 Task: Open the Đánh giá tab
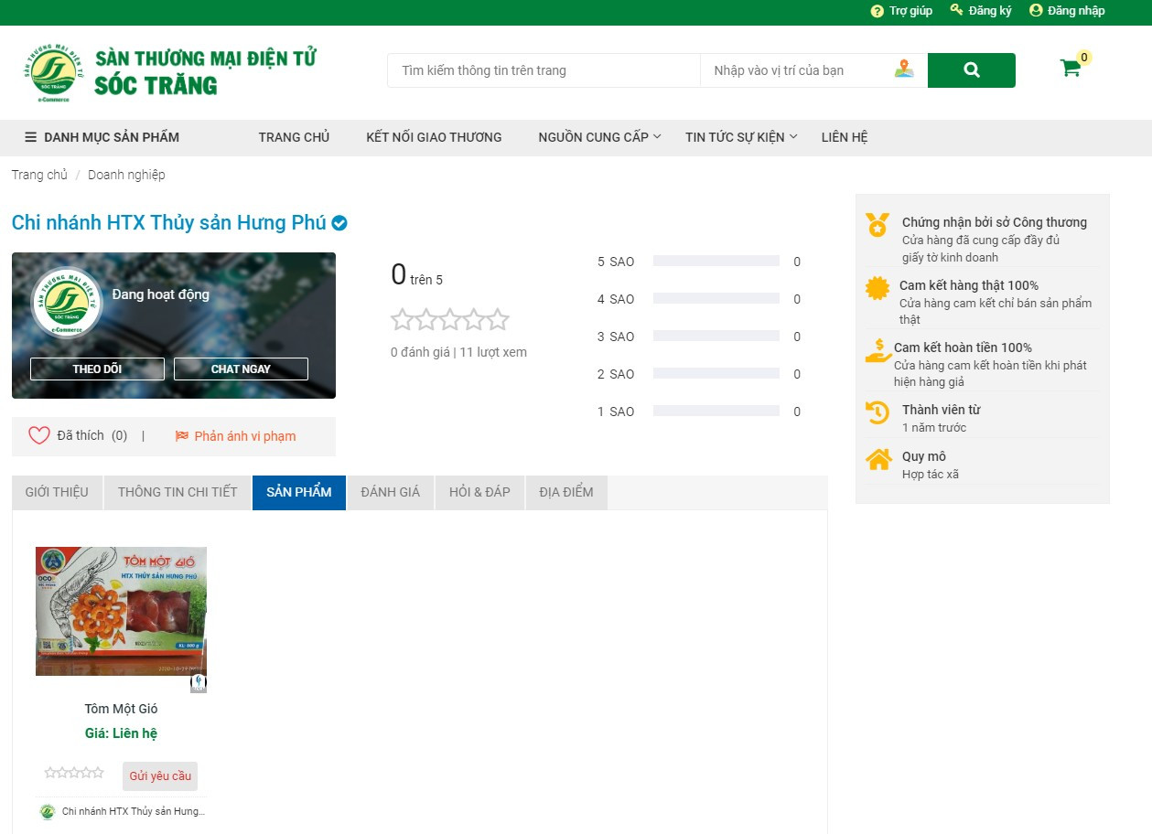point(391,492)
